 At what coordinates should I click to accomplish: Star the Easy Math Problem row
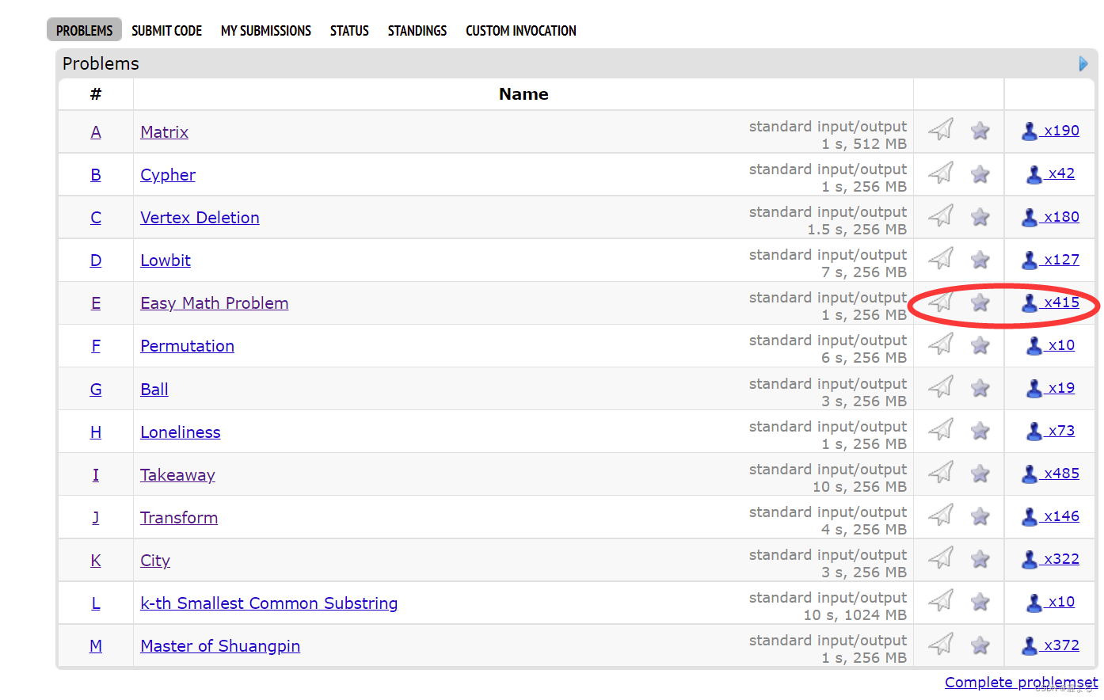[980, 302]
